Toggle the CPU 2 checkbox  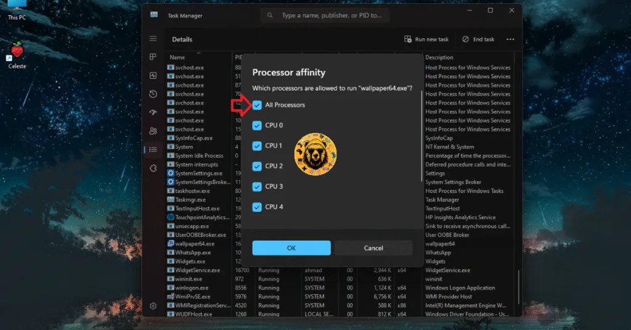257,166
